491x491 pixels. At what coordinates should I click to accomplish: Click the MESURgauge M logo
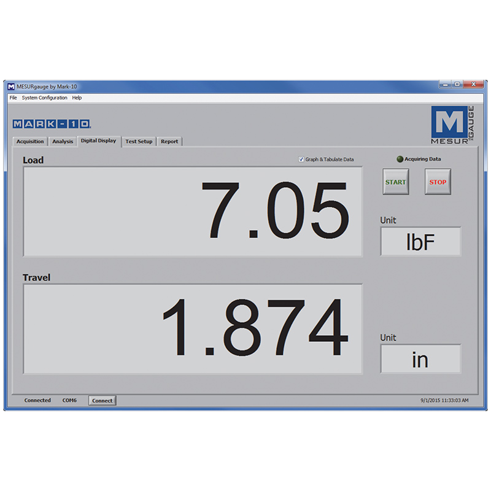pos(452,125)
